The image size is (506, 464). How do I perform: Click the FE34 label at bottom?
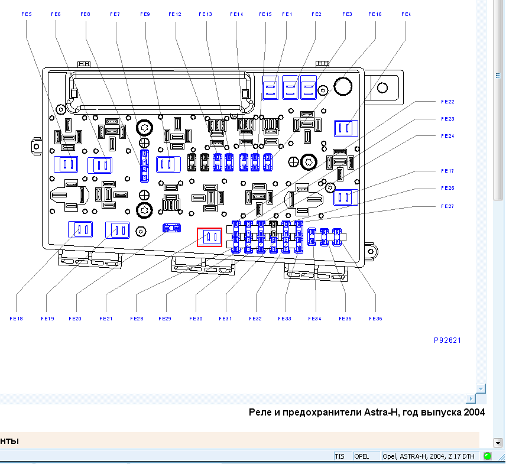[314, 319]
